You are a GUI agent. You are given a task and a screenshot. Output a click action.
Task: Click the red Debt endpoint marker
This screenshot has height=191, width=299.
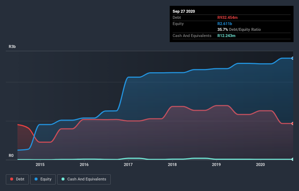[x=293, y=123]
